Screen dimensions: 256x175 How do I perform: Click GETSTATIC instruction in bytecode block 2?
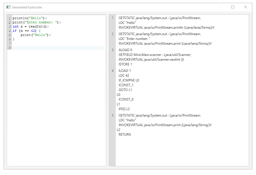tap(159, 34)
